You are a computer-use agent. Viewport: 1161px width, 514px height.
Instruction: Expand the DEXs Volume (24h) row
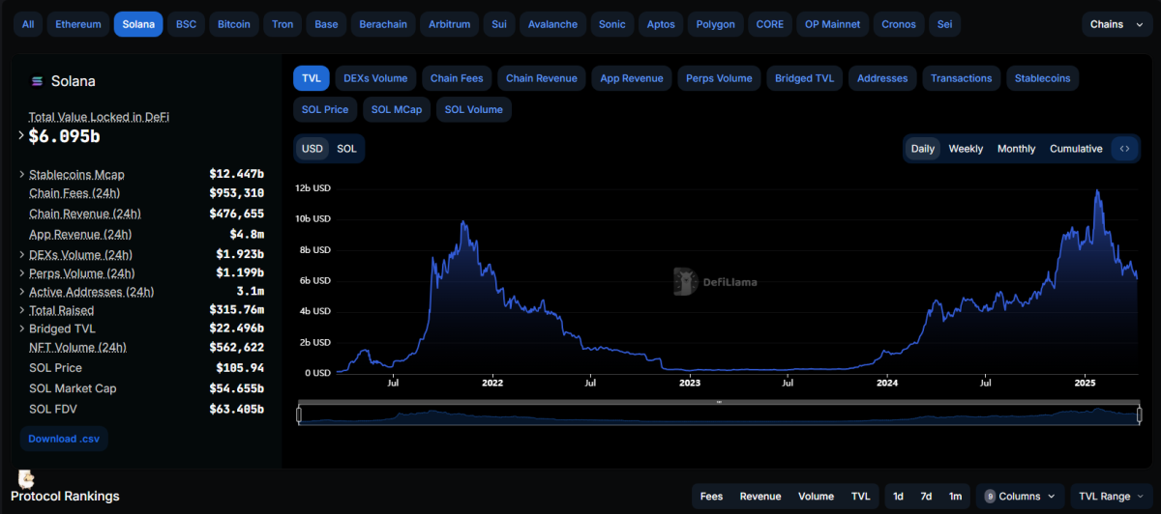tap(22, 255)
